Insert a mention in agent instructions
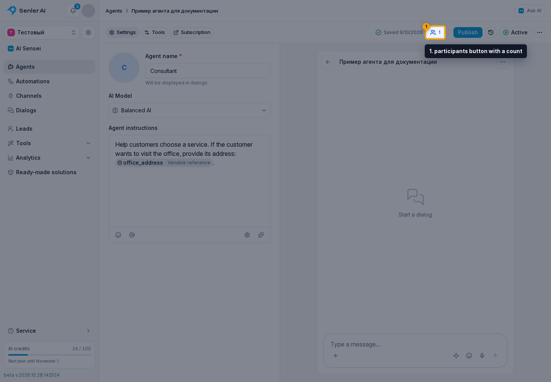Screen dimensions: 551x382 click(x=132, y=235)
